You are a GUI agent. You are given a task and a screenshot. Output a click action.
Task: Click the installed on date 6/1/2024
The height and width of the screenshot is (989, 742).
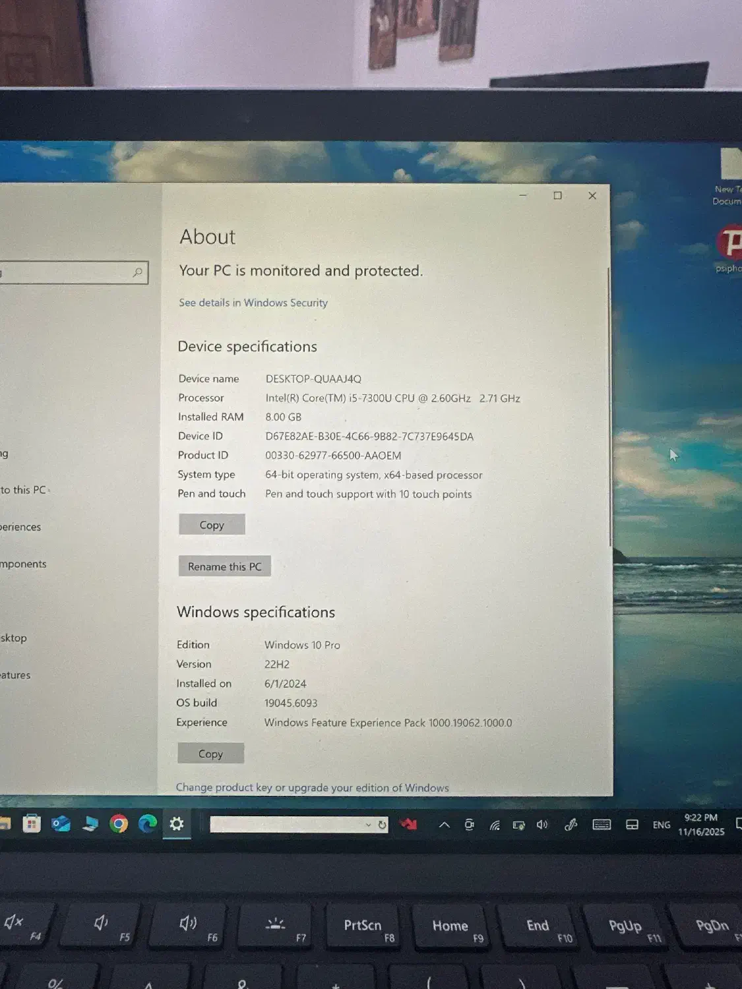tap(286, 684)
